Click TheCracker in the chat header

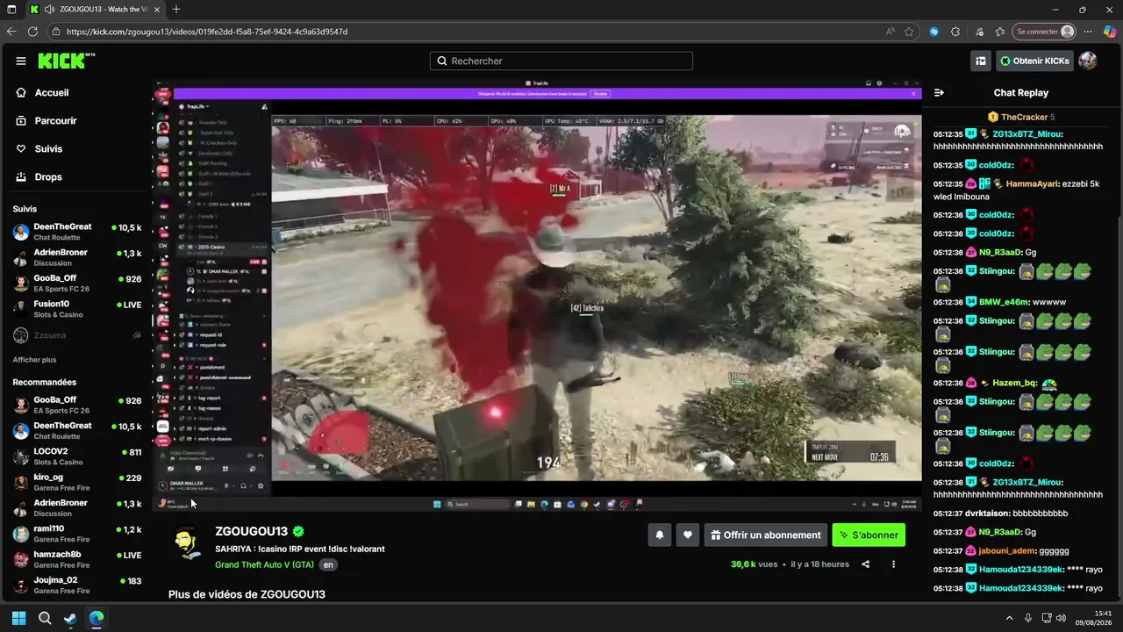[x=1024, y=117]
